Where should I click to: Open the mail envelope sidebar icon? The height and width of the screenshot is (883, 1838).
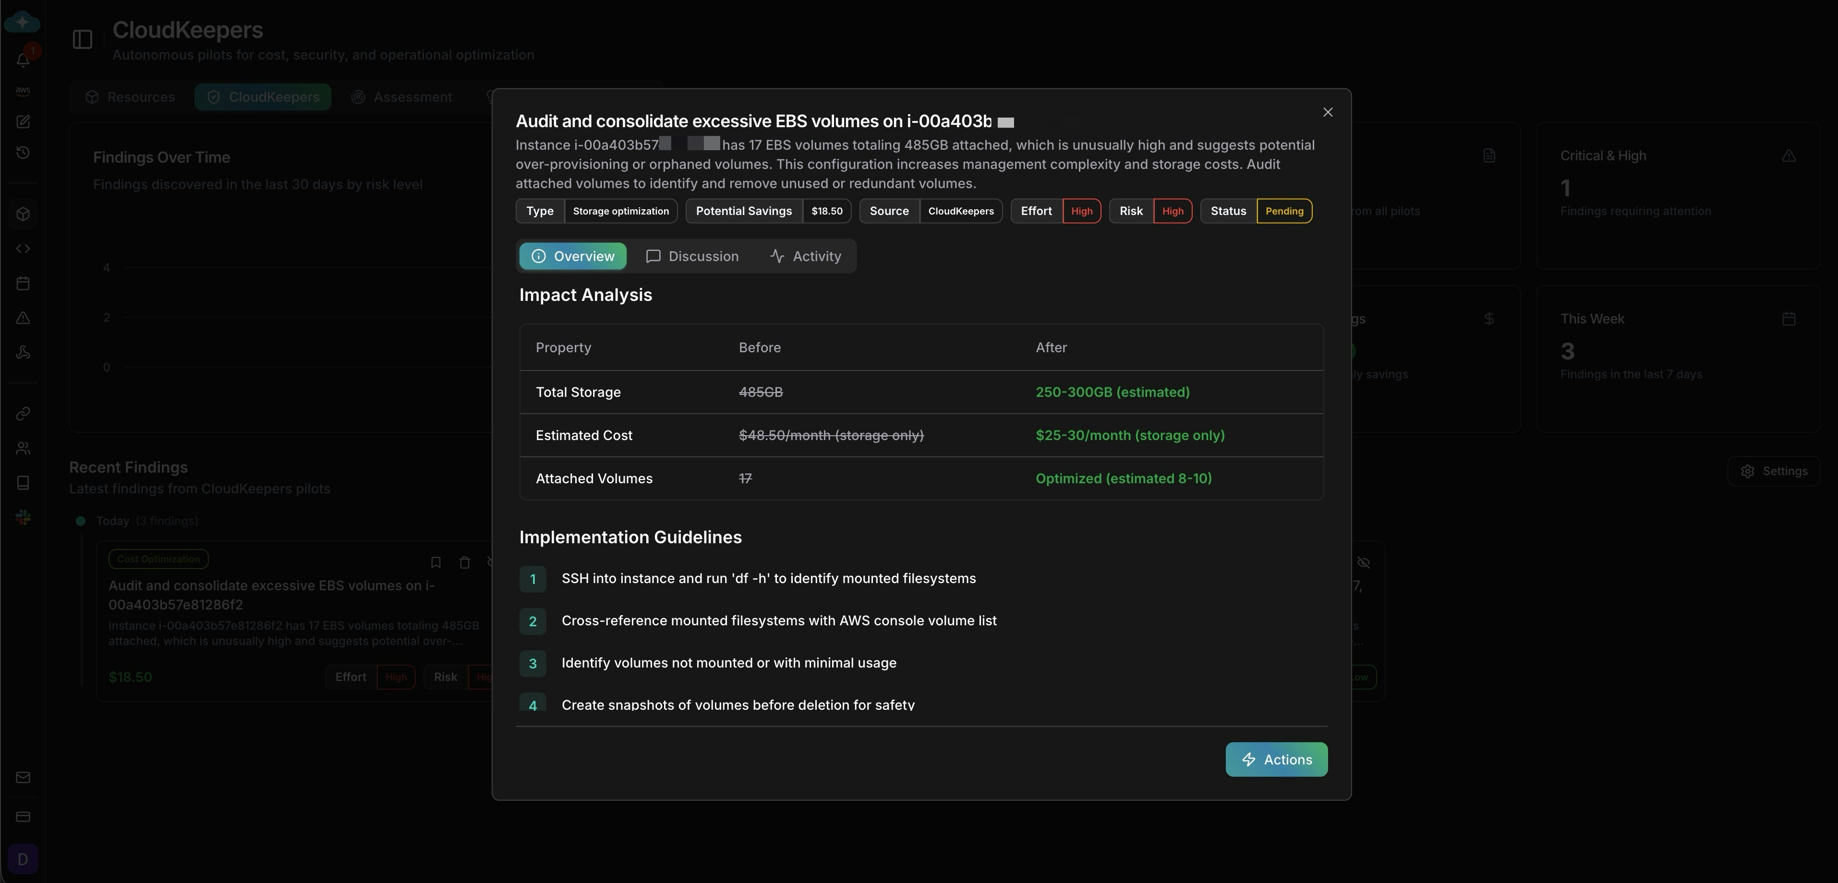pyautogui.click(x=22, y=777)
